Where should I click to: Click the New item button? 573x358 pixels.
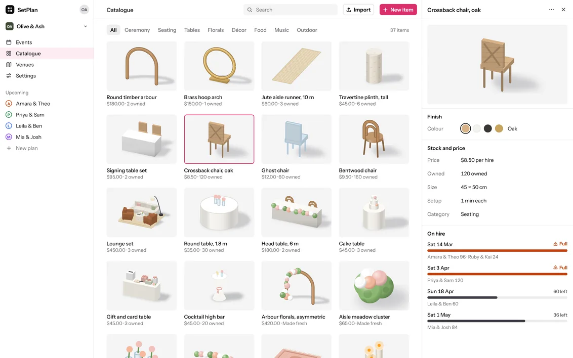point(398,10)
